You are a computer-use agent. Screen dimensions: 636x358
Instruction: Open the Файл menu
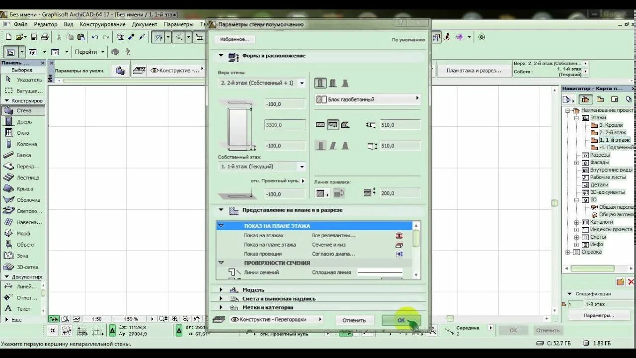(20, 24)
